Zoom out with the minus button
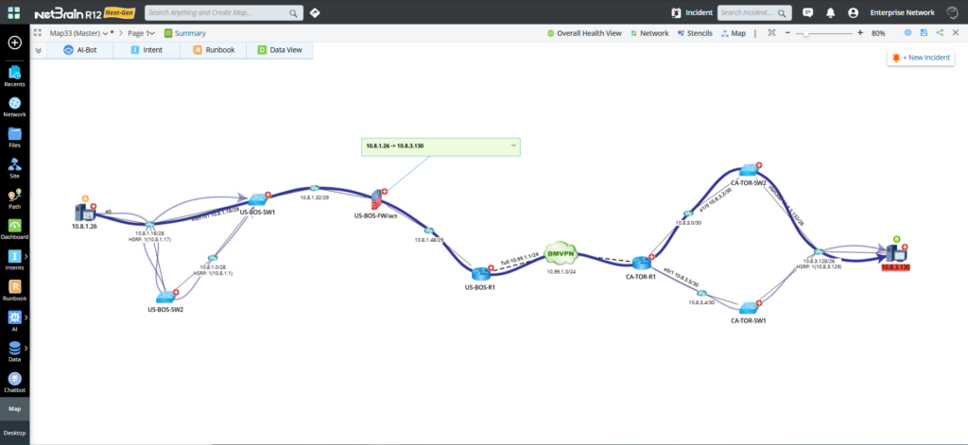 click(x=787, y=33)
